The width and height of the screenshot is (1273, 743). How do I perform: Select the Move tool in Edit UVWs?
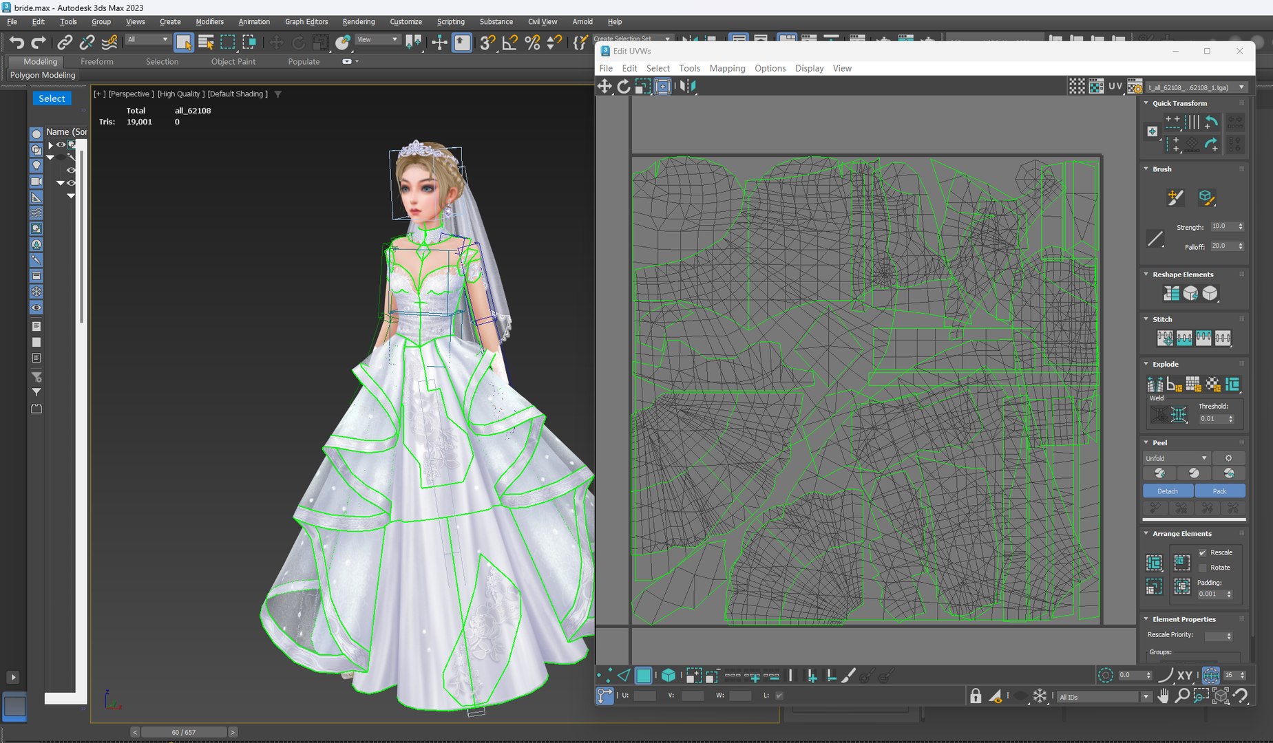(604, 86)
